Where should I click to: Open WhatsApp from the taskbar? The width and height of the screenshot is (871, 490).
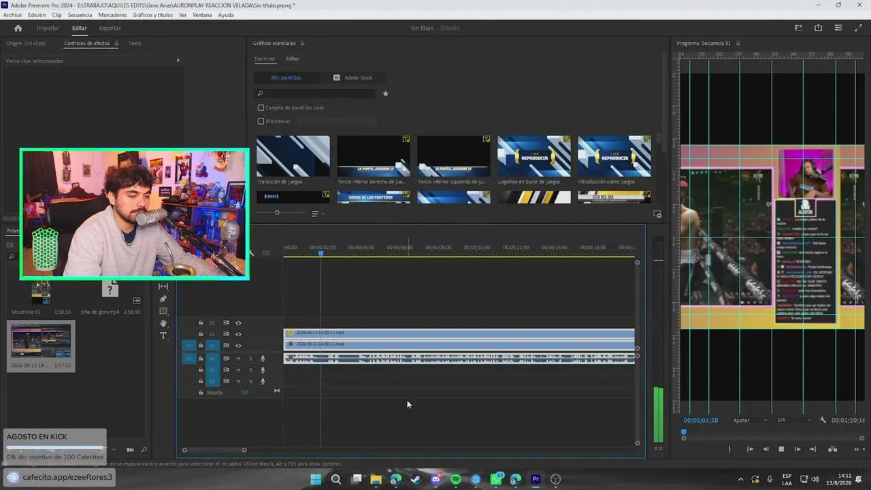click(x=496, y=479)
